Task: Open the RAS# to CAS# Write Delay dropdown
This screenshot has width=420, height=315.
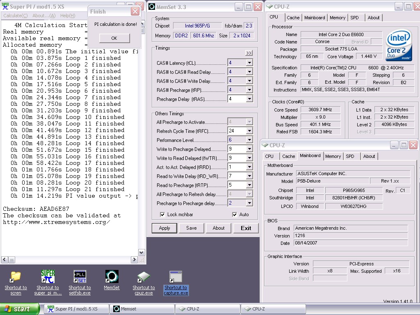Action: pyautogui.click(x=249, y=81)
